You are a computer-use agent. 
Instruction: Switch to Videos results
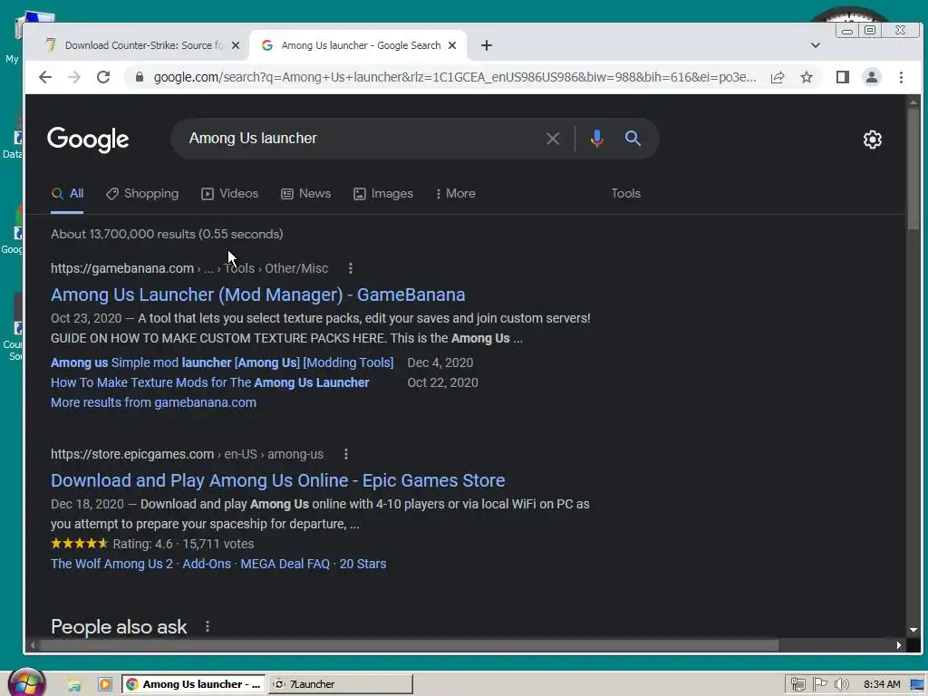click(x=229, y=194)
